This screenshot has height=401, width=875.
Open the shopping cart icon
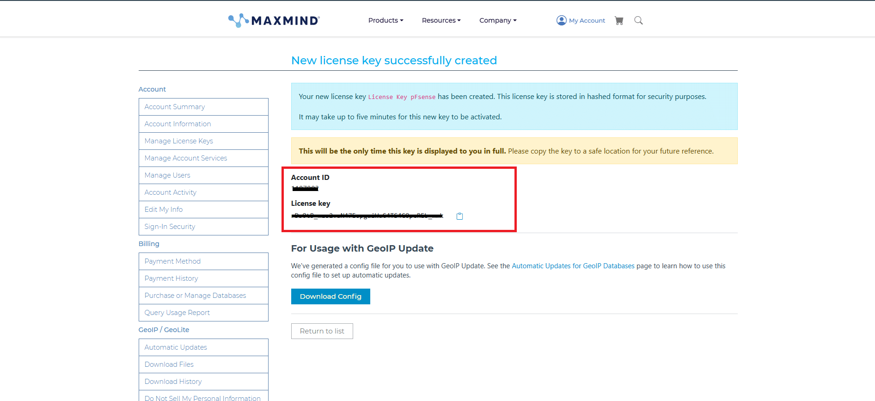tap(619, 20)
